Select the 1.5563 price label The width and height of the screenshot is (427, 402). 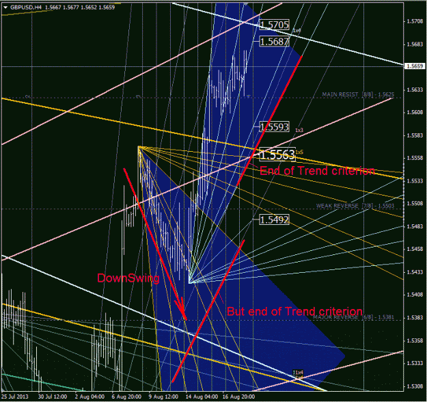[277, 155]
